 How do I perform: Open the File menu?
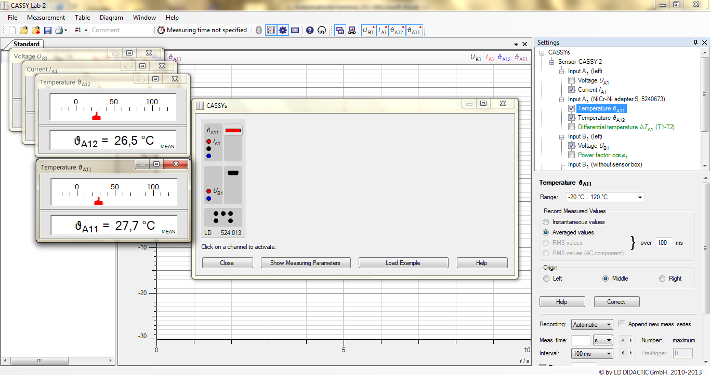click(12, 18)
